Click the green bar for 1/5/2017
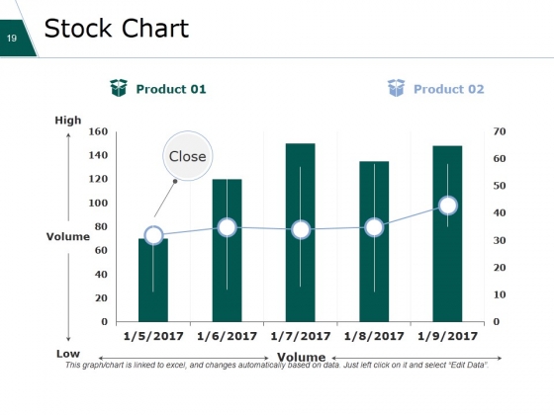The image size is (554, 415). (x=153, y=283)
